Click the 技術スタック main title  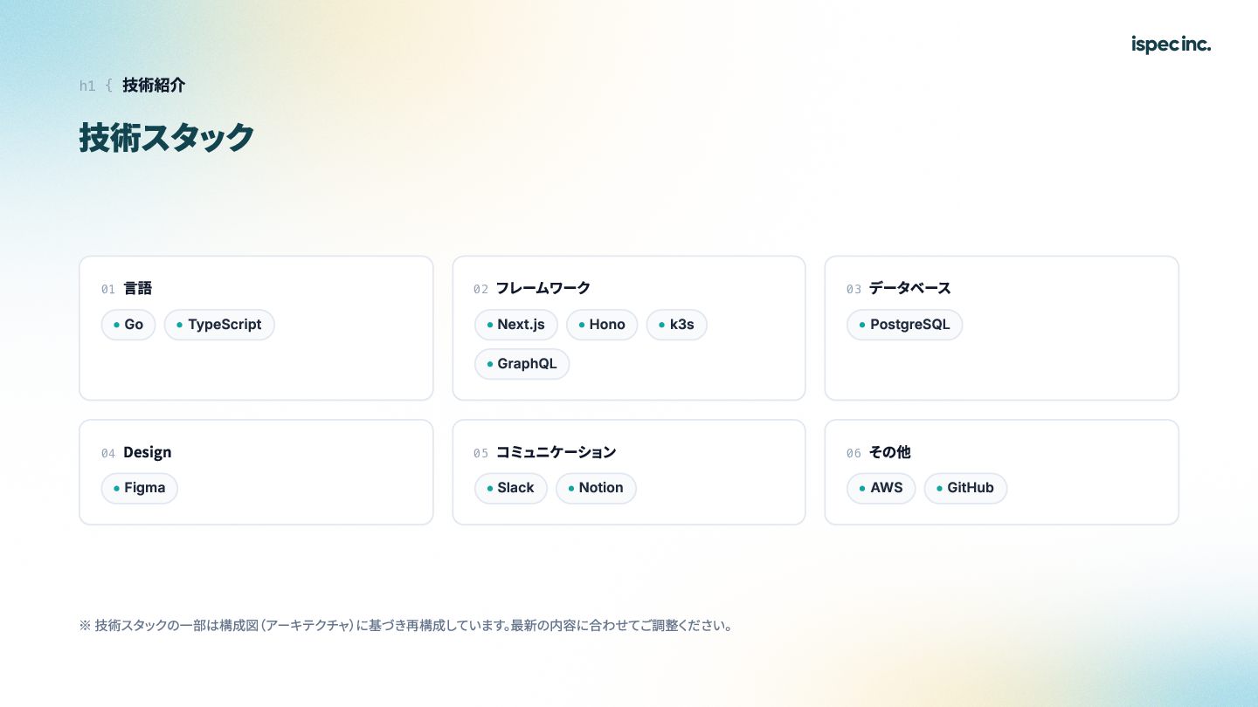[167, 137]
